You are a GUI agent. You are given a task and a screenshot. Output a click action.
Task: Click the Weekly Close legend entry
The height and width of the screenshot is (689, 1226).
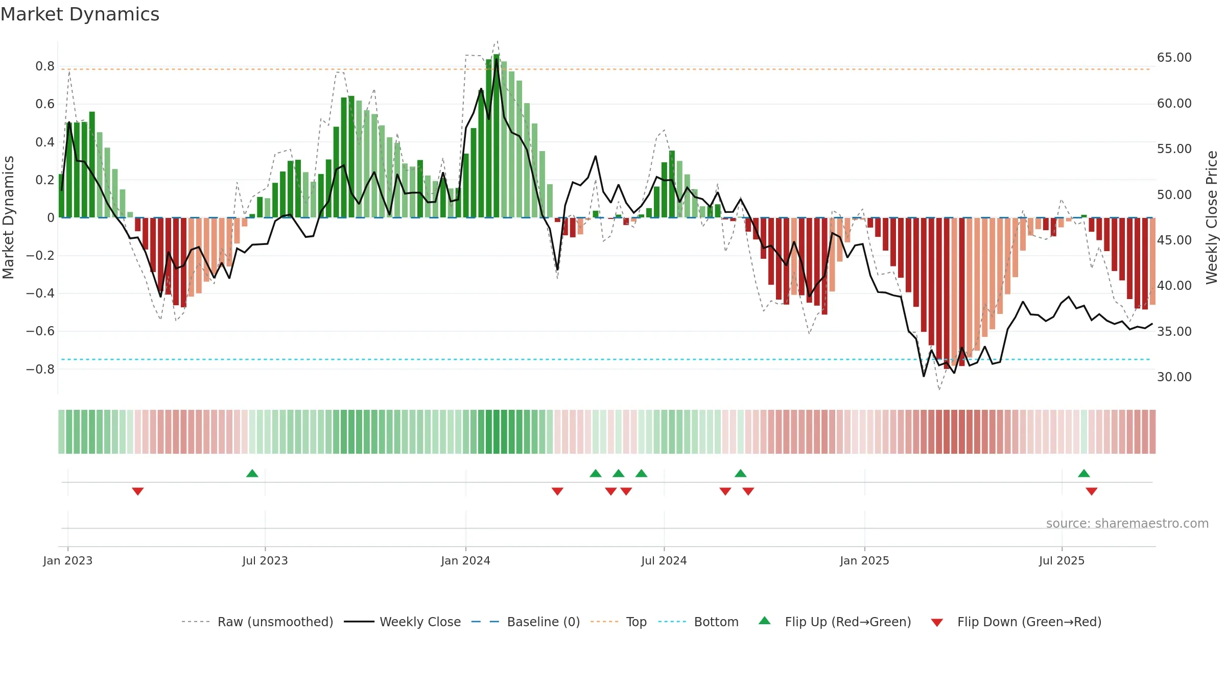(402, 622)
